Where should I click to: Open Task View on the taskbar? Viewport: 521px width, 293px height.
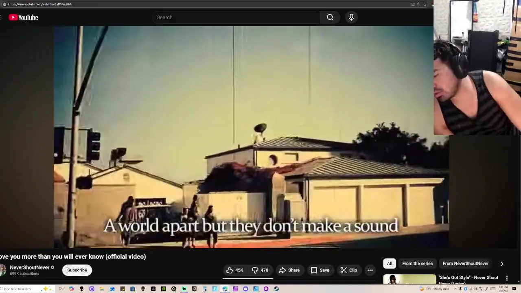coord(61,289)
